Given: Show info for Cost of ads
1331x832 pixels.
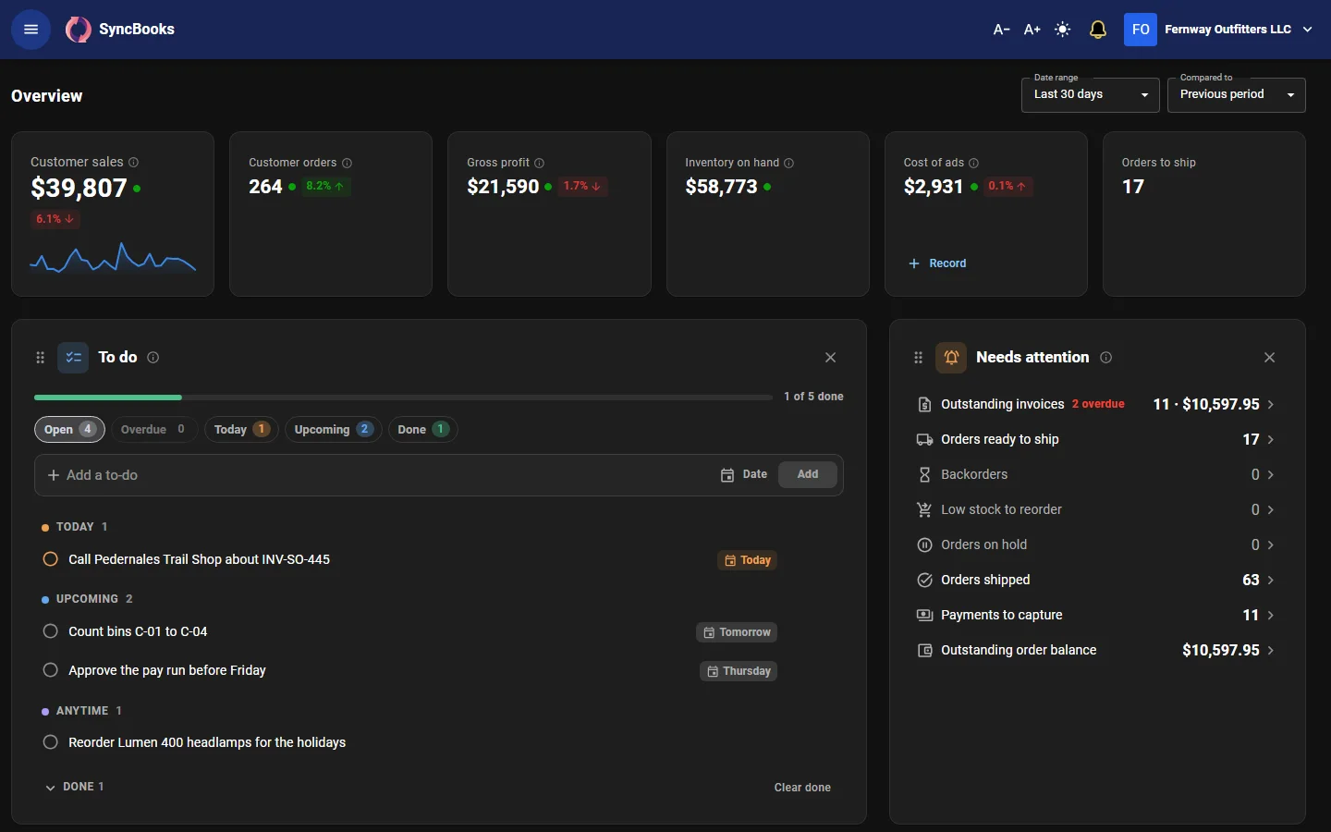Looking at the screenshot, I should (974, 163).
